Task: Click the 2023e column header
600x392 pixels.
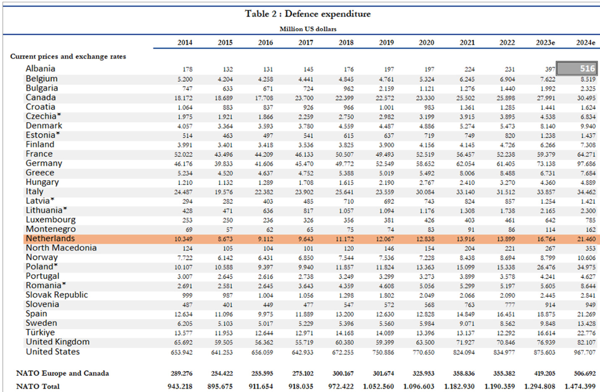Action: click(545, 42)
